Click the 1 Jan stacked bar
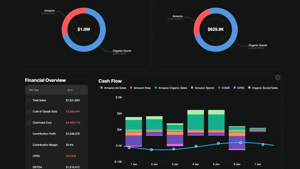300x169 pixels. (x=134, y=132)
